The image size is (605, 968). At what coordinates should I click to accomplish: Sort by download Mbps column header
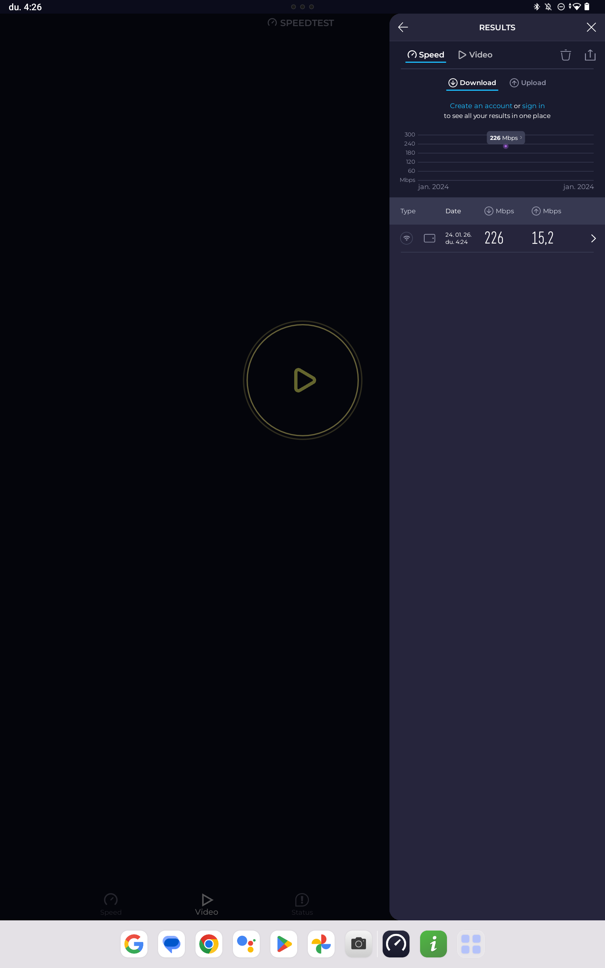click(499, 211)
